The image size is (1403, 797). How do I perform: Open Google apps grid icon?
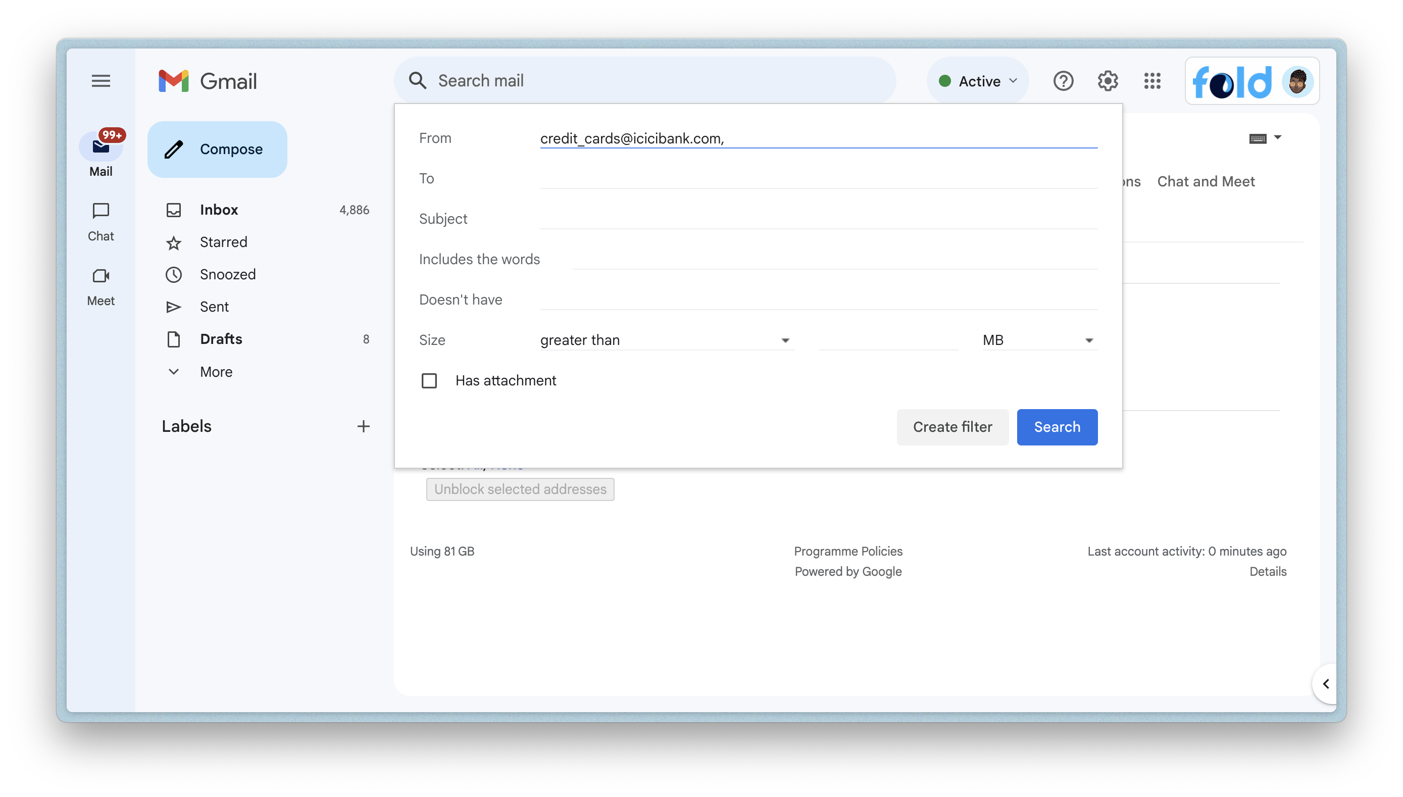tap(1152, 81)
